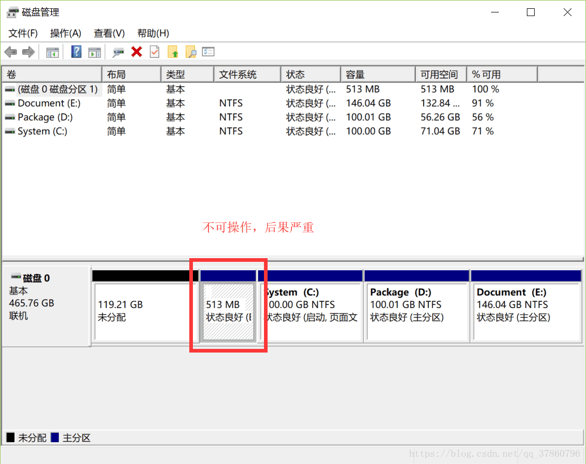
Task: Click the connect disk toolbar icon
Action: 118,52
